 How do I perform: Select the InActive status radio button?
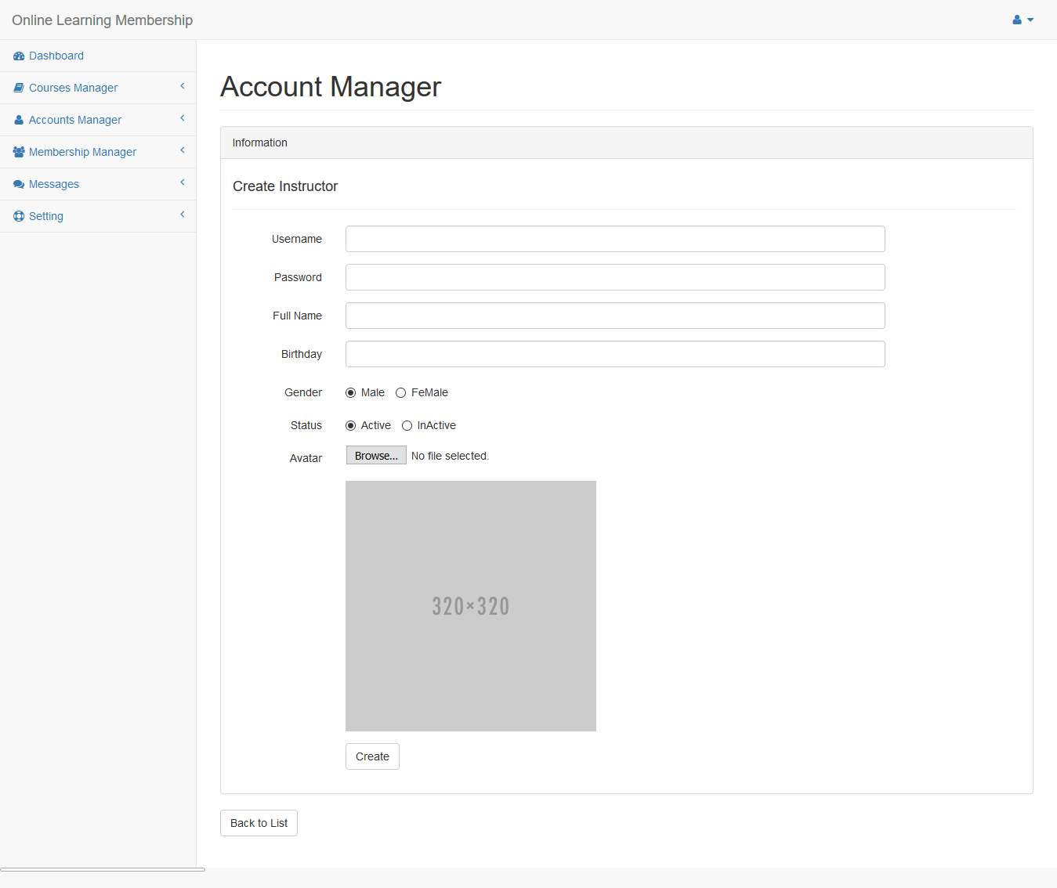tap(407, 426)
